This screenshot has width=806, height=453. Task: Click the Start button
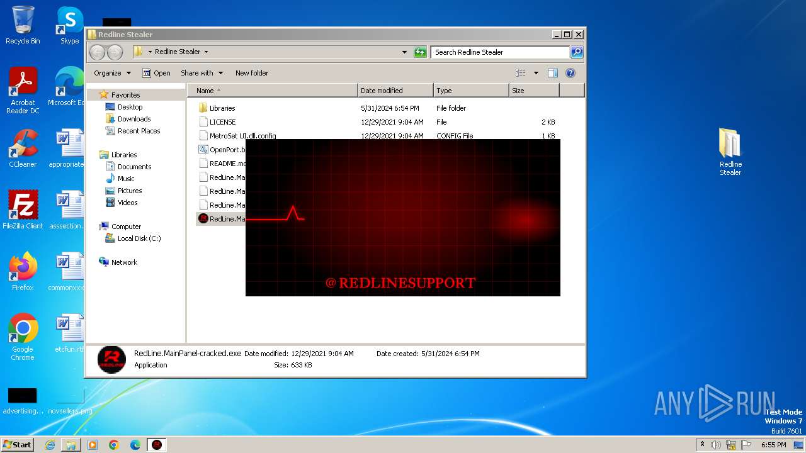pos(17,445)
